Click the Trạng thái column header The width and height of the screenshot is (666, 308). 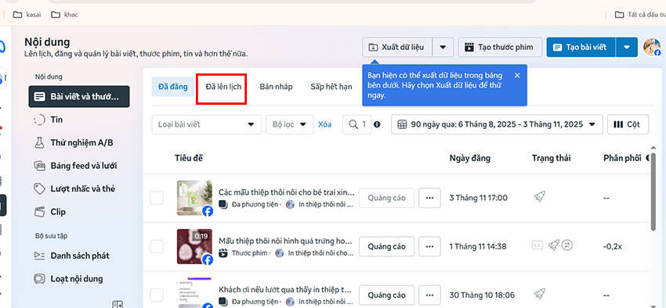tap(552, 158)
